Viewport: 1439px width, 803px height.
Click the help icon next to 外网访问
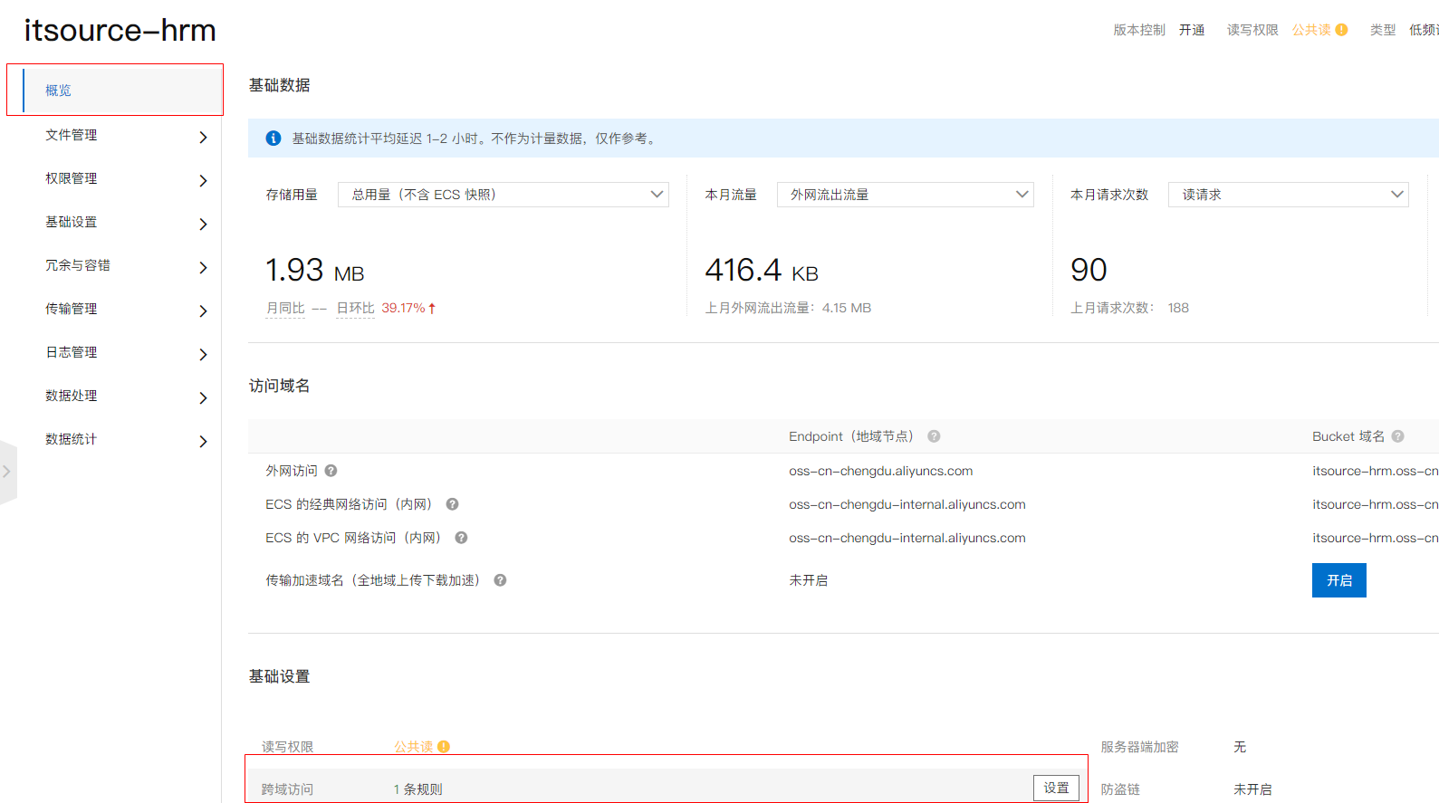331,471
